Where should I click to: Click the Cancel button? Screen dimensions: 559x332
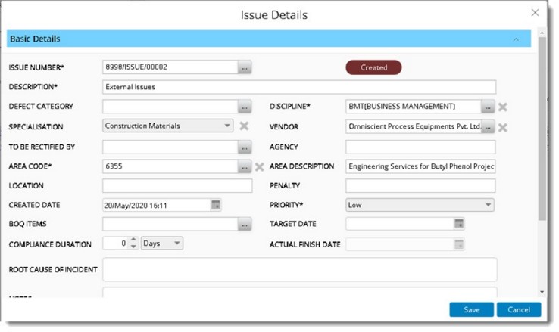[x=518, y=310]
